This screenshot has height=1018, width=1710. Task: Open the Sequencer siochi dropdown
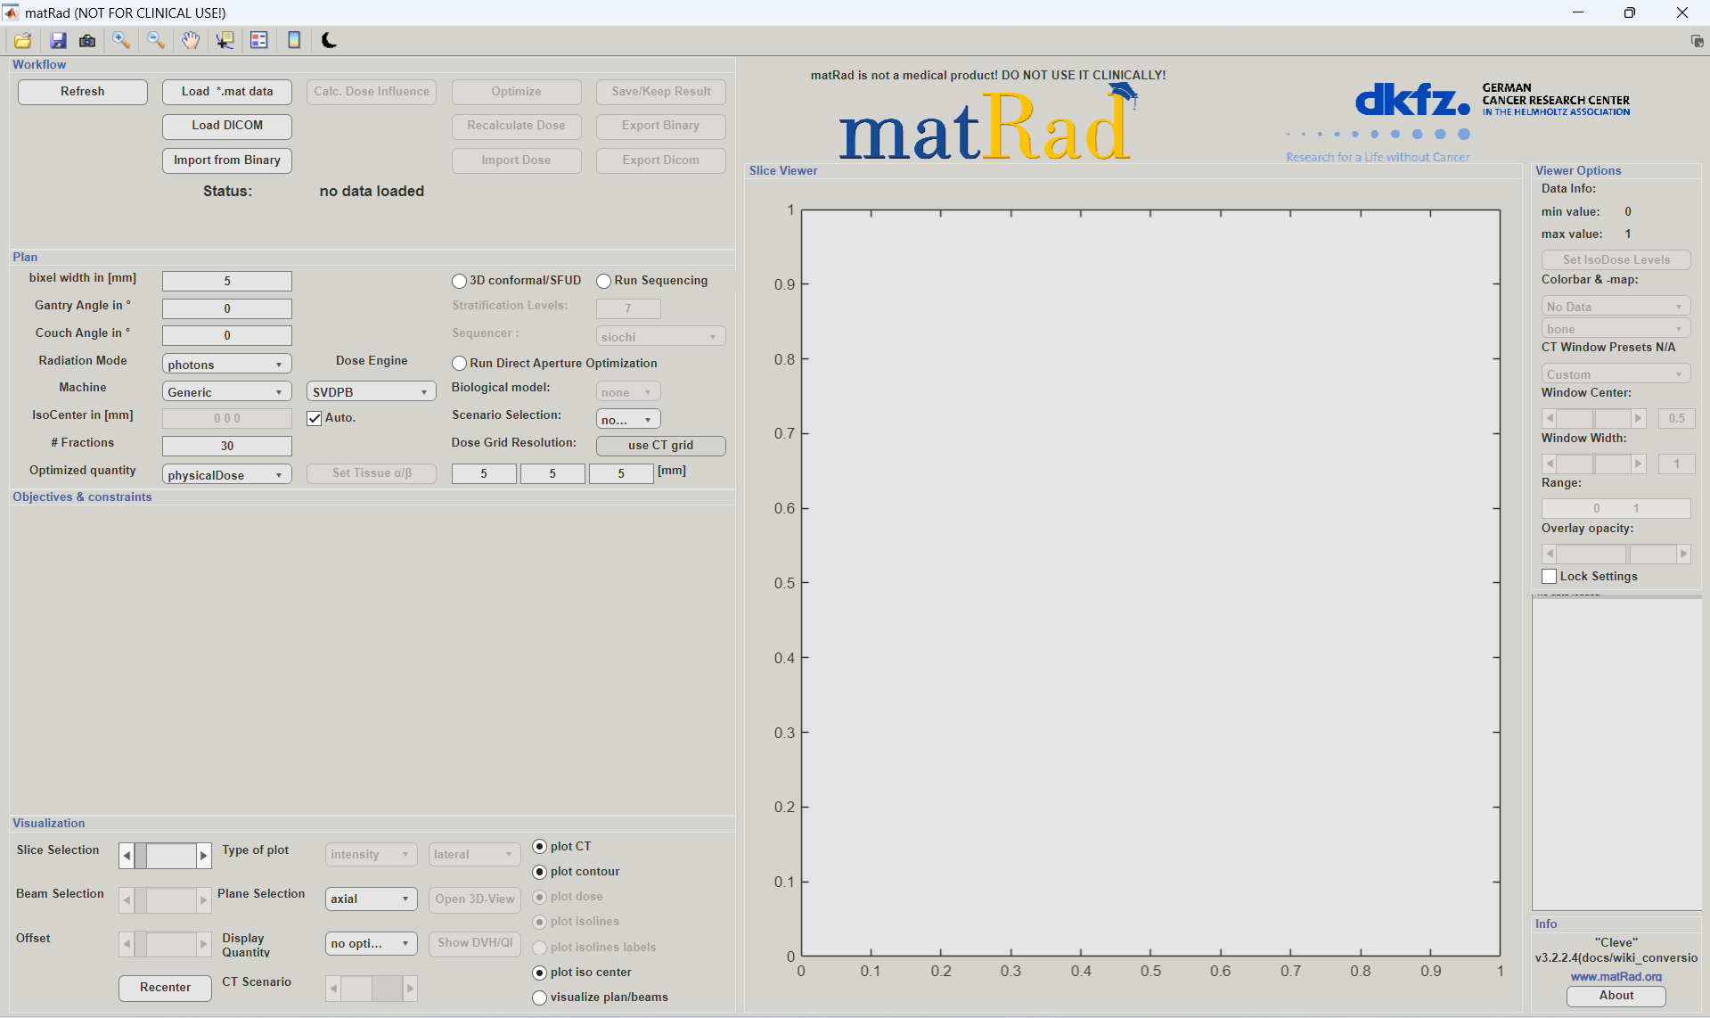point(660,337)
